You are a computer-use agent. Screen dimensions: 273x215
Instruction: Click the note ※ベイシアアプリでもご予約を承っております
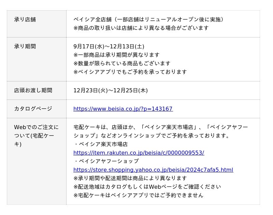130,72
